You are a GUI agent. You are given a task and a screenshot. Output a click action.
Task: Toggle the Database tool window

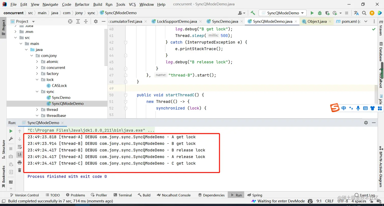point(381,52)
